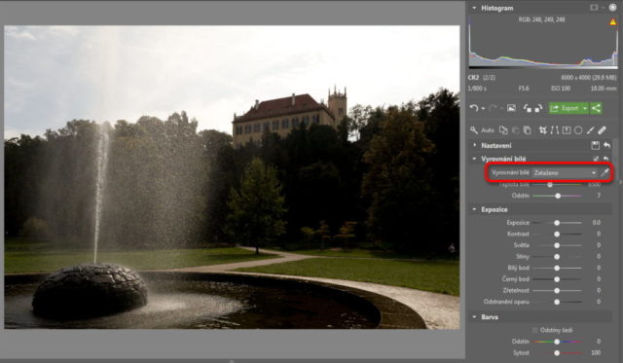Screen dimensions: 623x363
Task: Click the greyed redo arrow icon
Action: 493,108
